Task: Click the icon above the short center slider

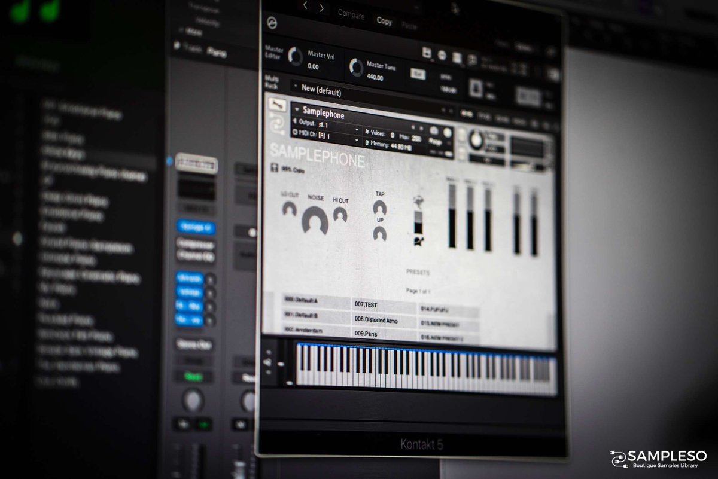Action: coord(418,202)
